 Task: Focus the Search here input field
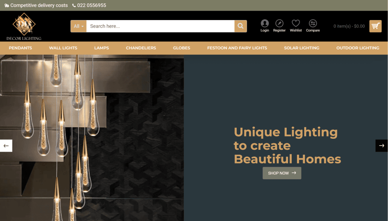[x=160, y=26]
